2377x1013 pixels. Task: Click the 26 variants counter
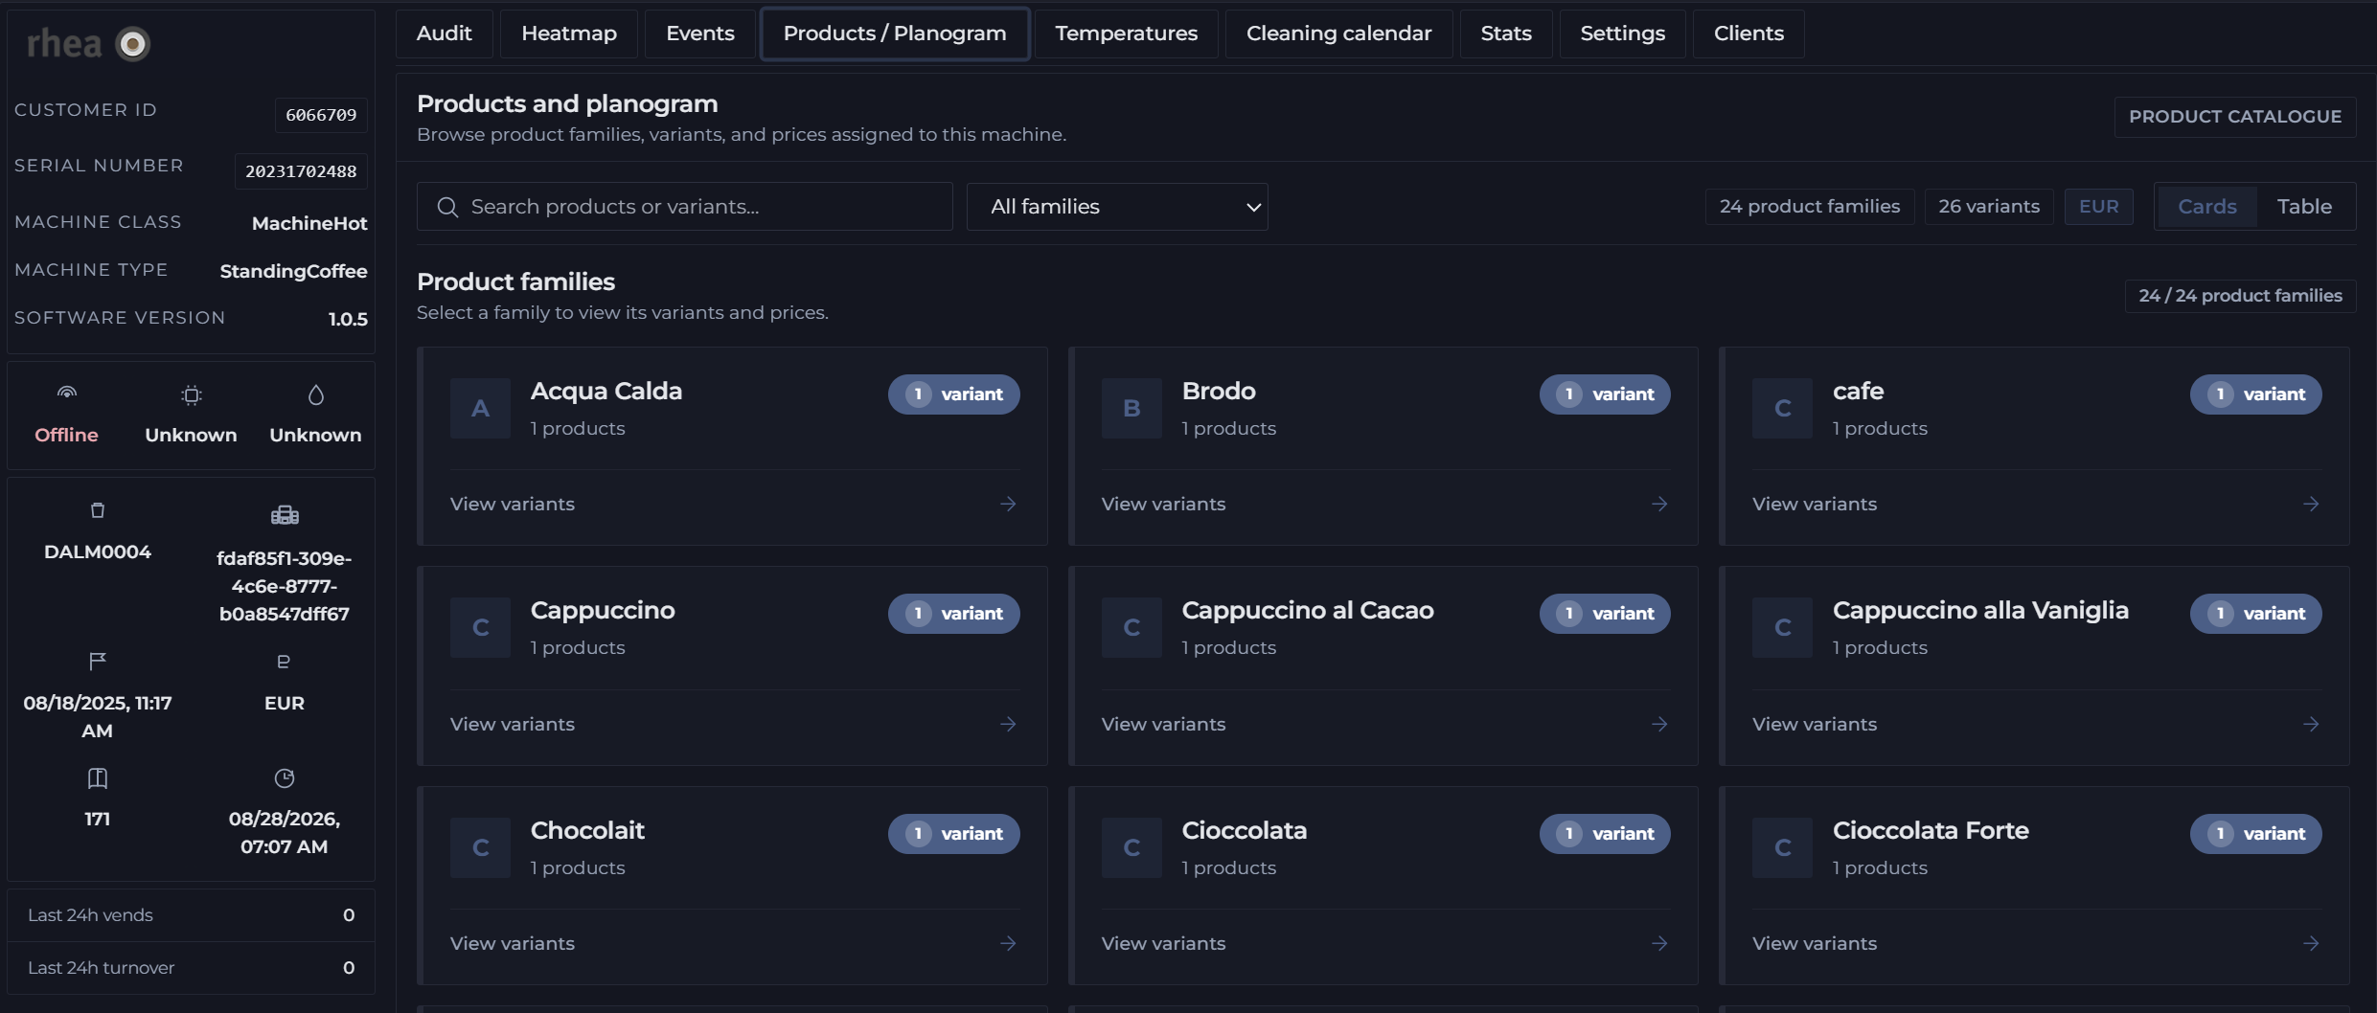1989,207
